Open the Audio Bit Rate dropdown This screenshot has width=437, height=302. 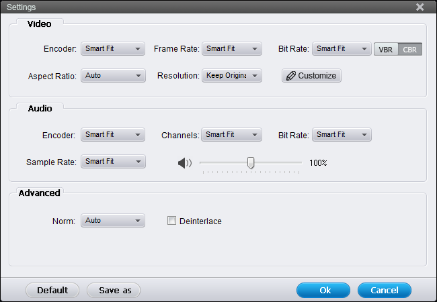342,135
